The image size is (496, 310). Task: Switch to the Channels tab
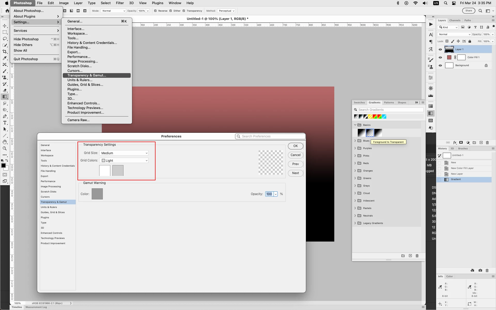coord(455,20)
